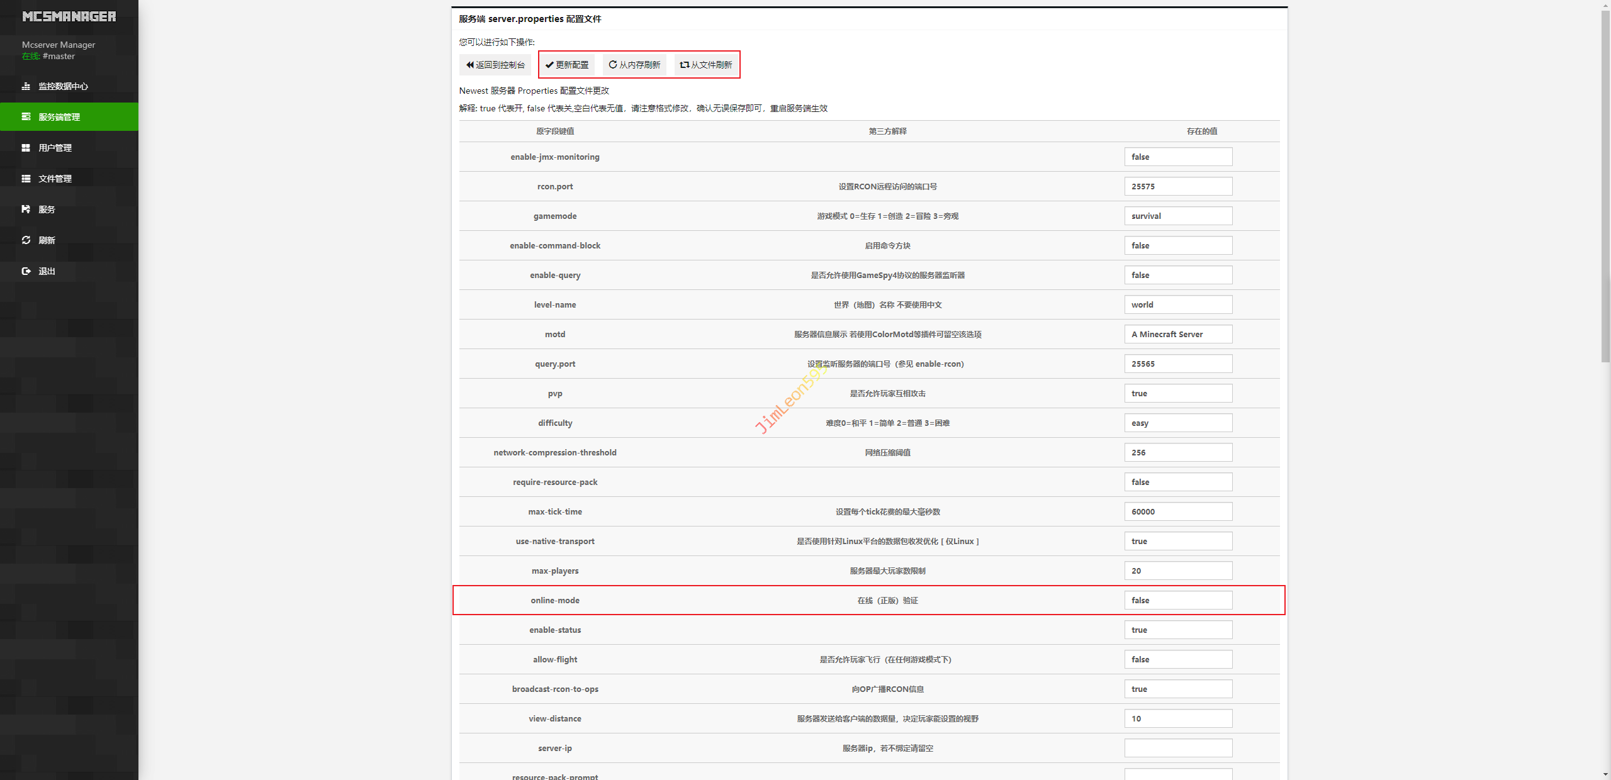
Task: Click the monitoring data center sidebar icon
Action: (x=26, y=86)
